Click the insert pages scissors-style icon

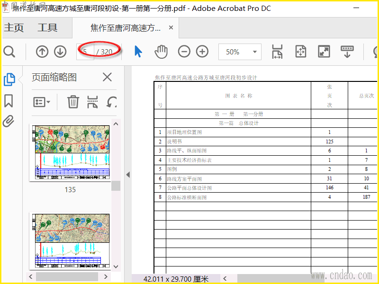coord(92,102)
